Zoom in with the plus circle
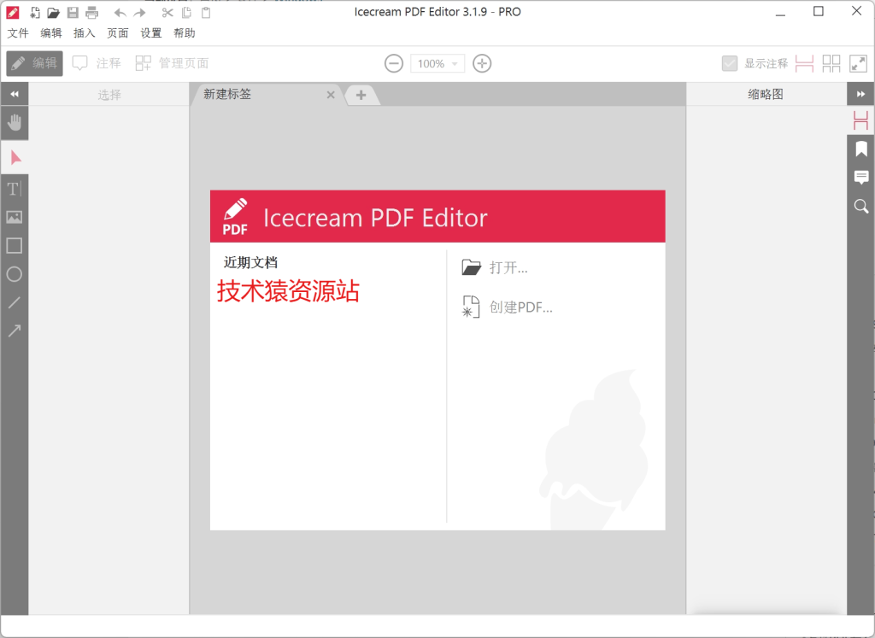 482,63
